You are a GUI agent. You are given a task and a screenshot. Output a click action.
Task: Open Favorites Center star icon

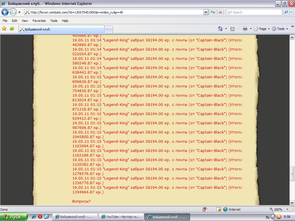coord(4,28)
